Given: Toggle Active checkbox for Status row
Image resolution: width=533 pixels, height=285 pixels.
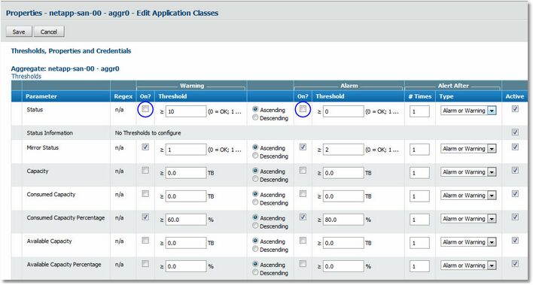Looking at the screenshot, I should pos(516,109).
